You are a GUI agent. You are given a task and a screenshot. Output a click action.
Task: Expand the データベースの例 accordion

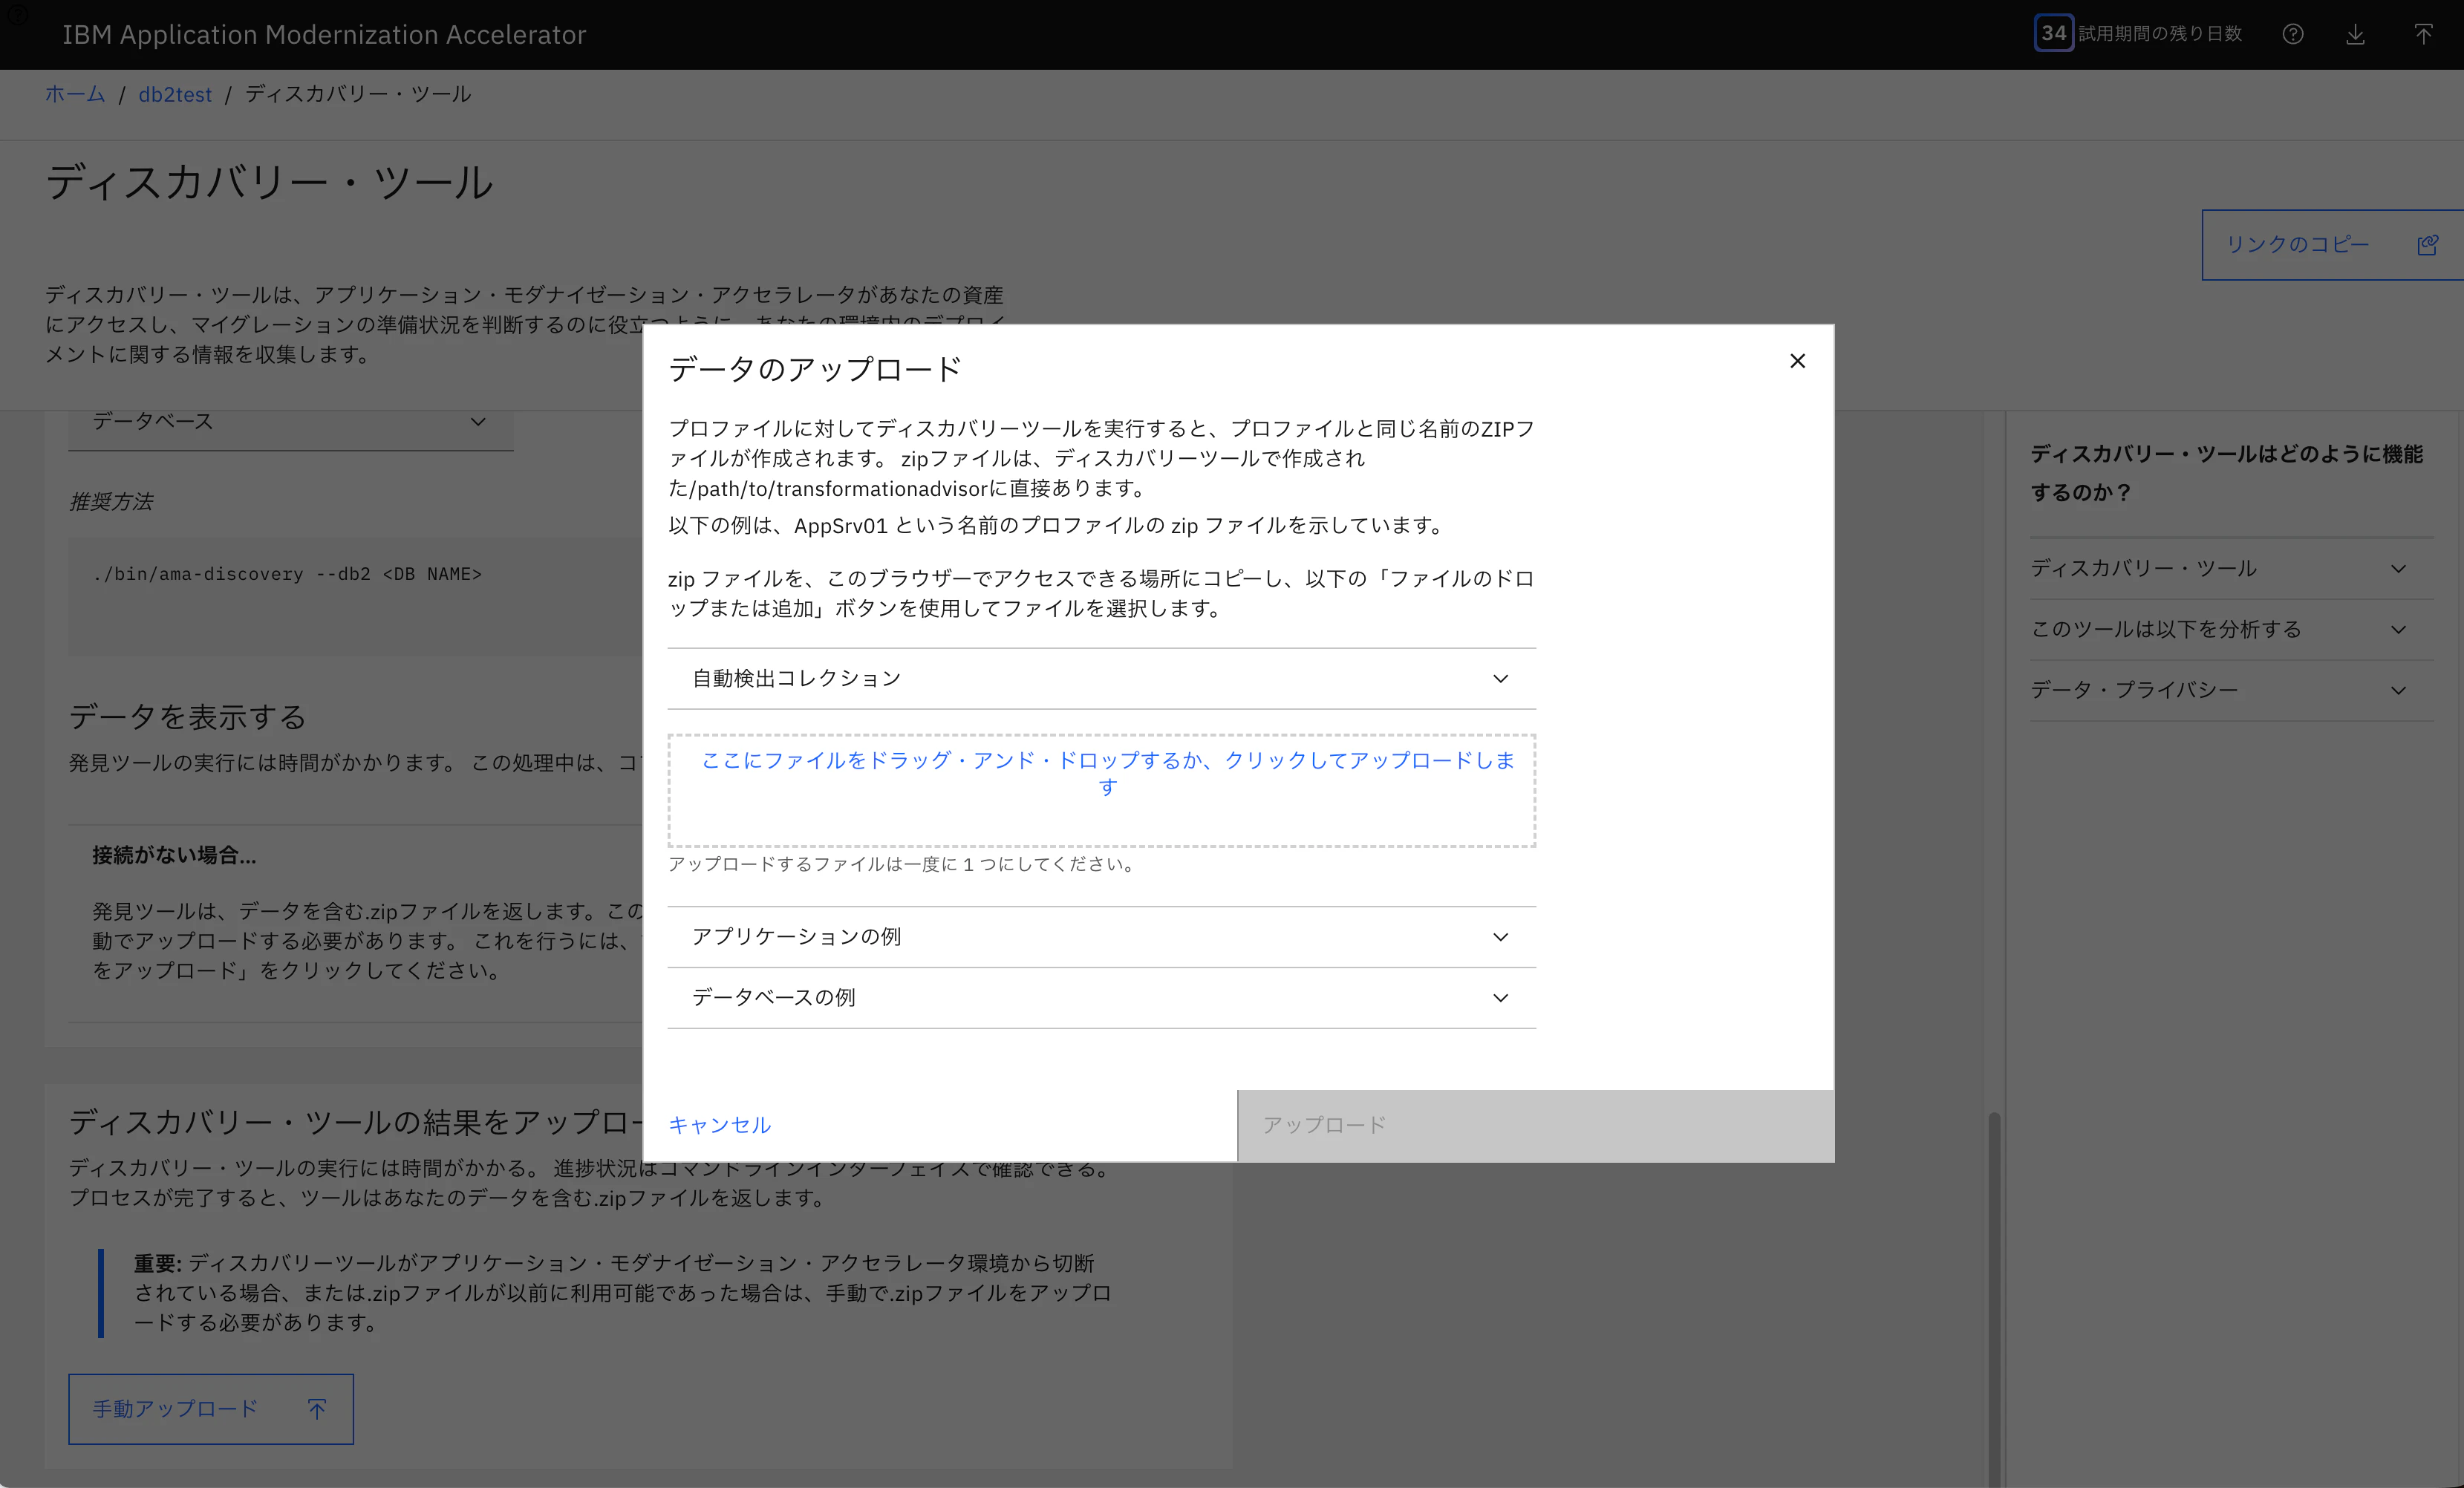pyautogui.click(x=1101, y=998)
